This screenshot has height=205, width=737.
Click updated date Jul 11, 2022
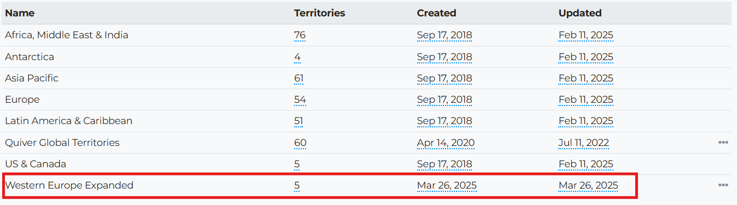click(583, 143)
